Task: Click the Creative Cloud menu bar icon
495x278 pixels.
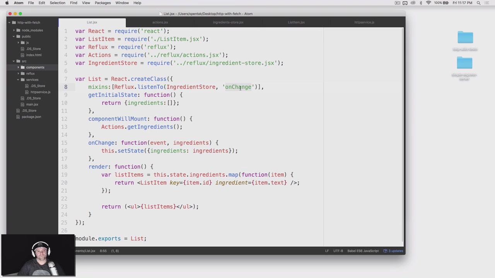Action: (x=413, y=3)
